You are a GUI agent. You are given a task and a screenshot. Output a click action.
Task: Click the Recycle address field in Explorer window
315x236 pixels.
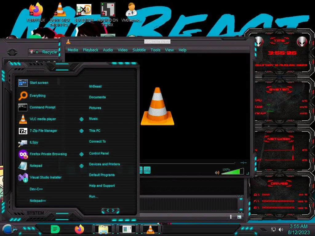(x=44, y=52)
